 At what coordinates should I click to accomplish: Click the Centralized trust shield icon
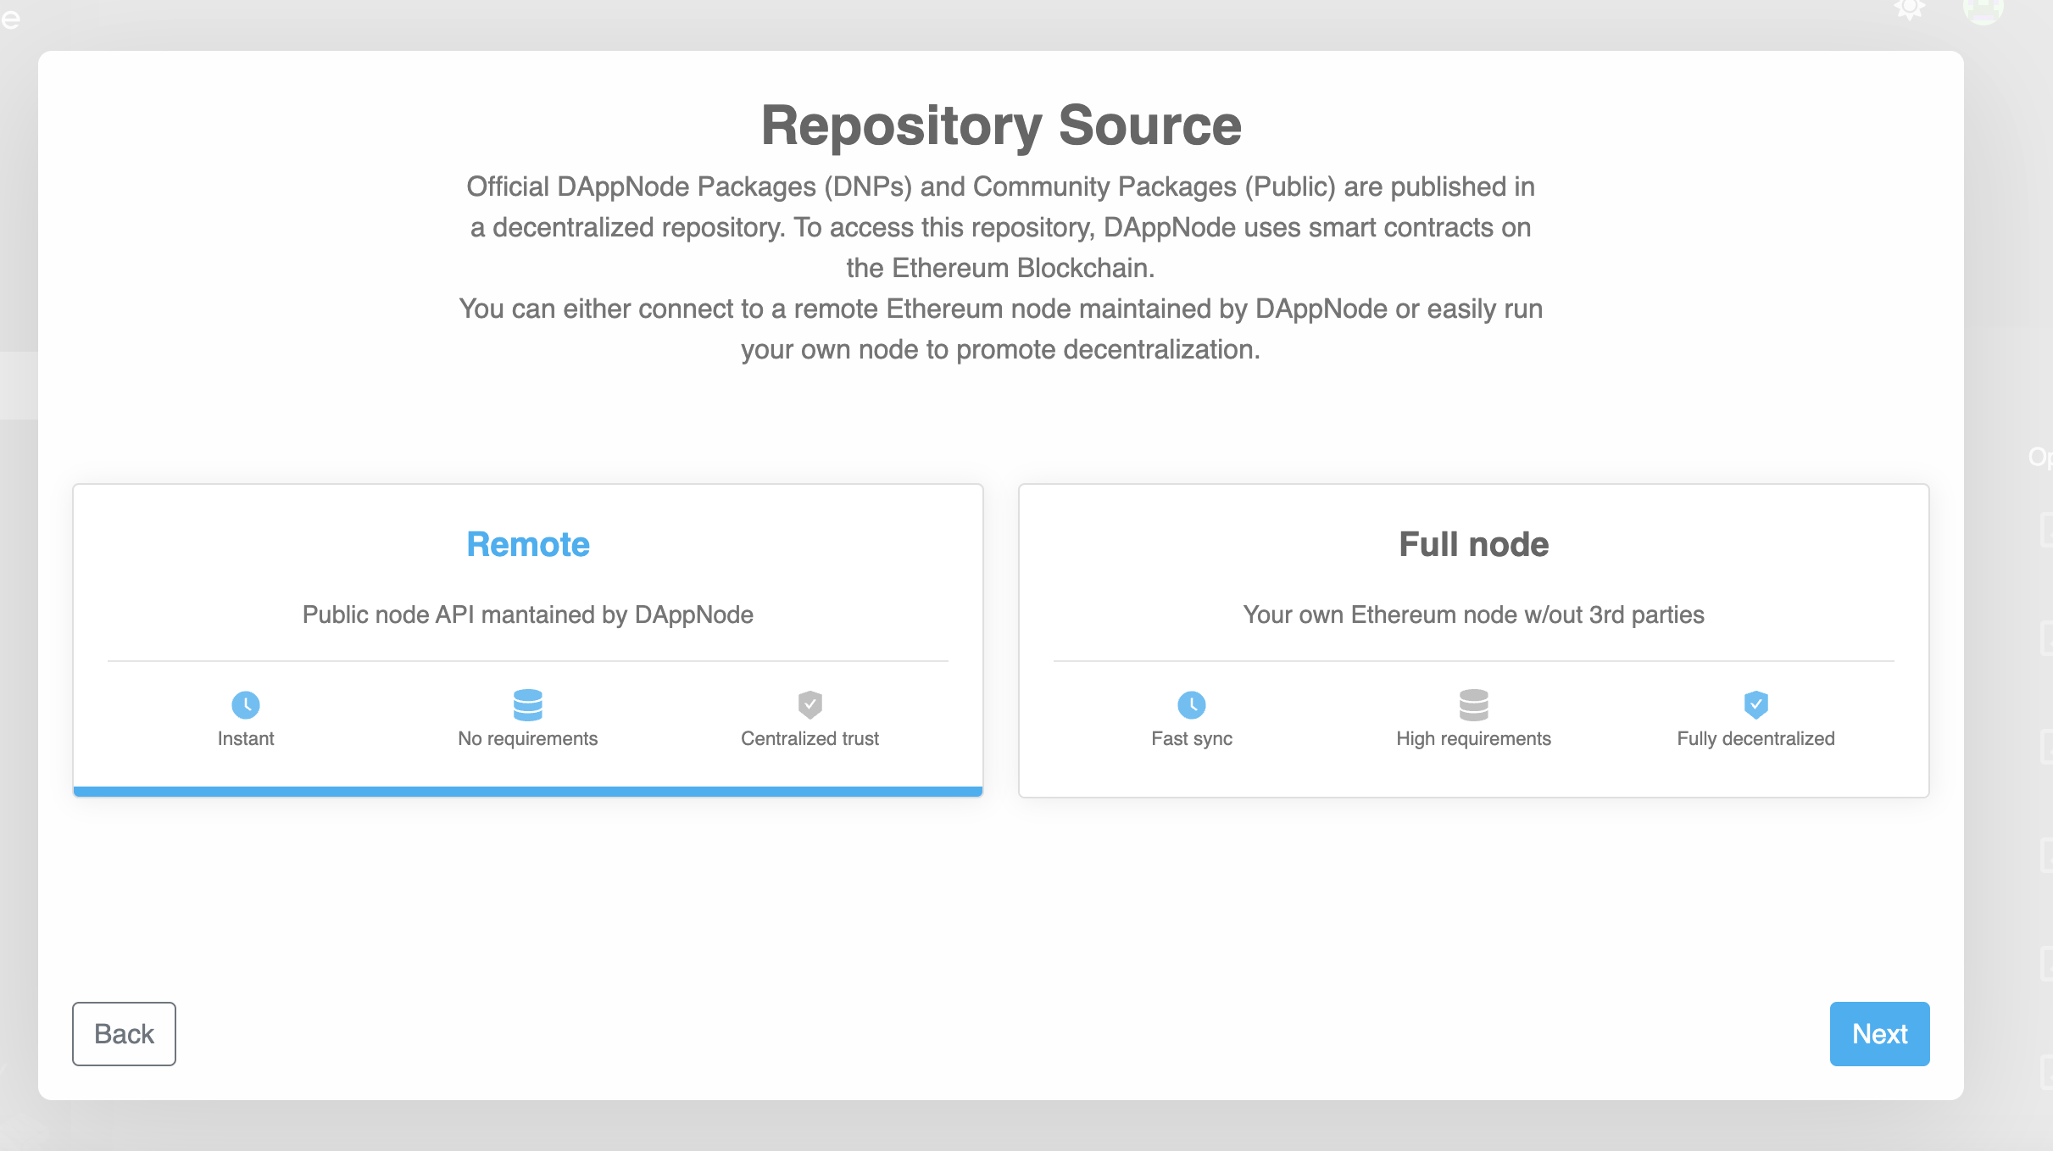click(x=810, y=704)
